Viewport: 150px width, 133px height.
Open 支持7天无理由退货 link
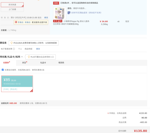pos(86,13)
